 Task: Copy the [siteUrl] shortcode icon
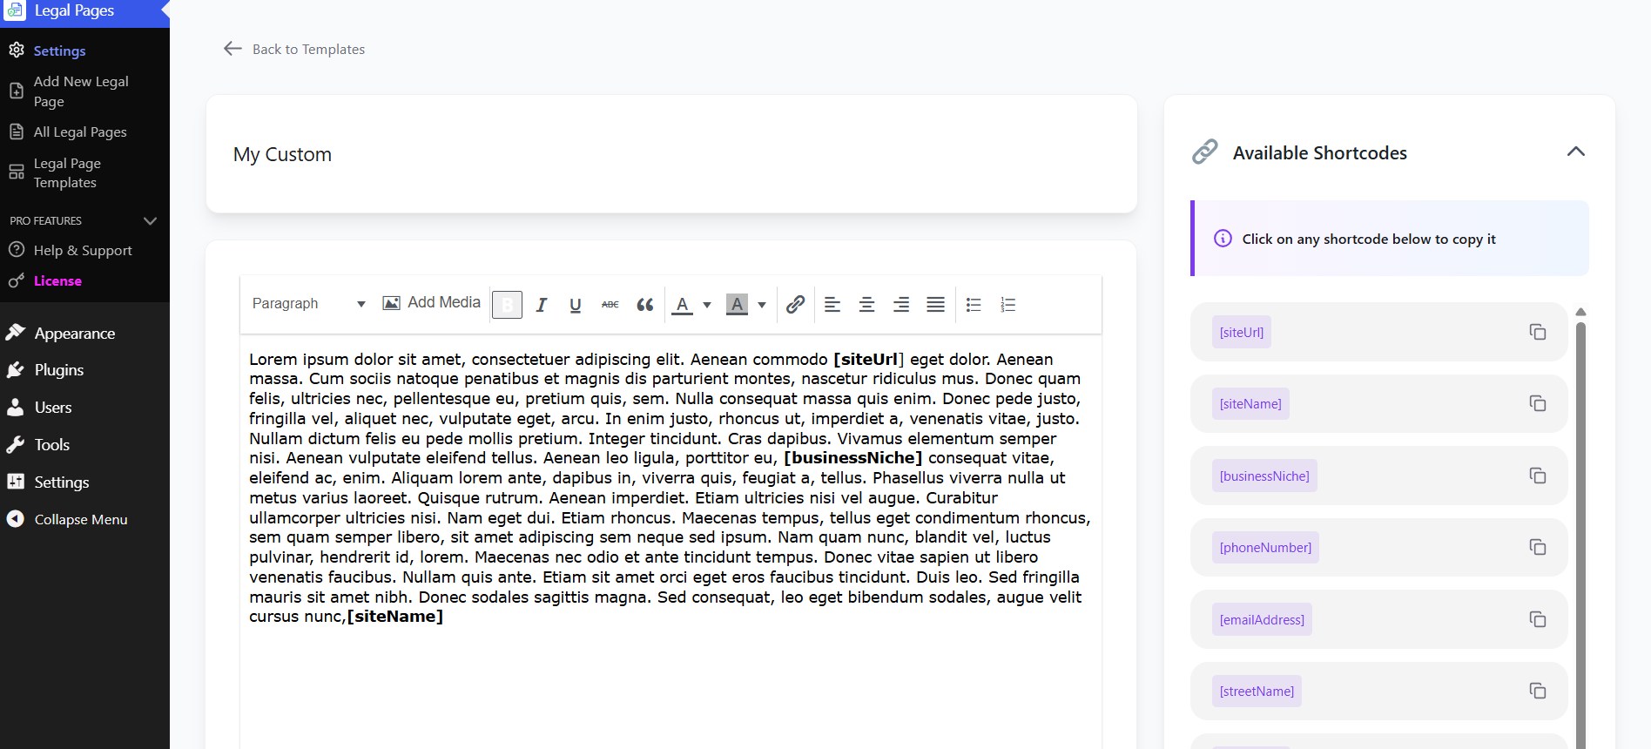(x=1538, y=332)
